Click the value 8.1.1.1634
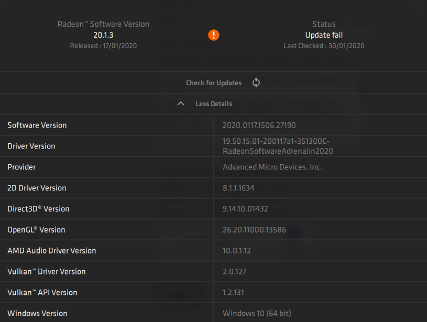 pyautogui.click(x=238, y=188)
